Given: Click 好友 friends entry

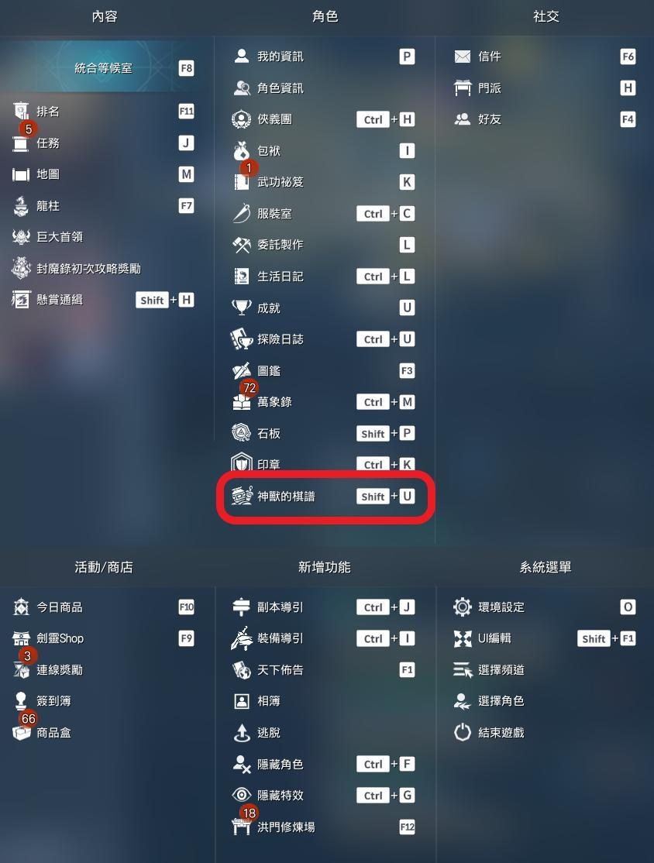Looking at the screenshot, I should tap(545, 119).
